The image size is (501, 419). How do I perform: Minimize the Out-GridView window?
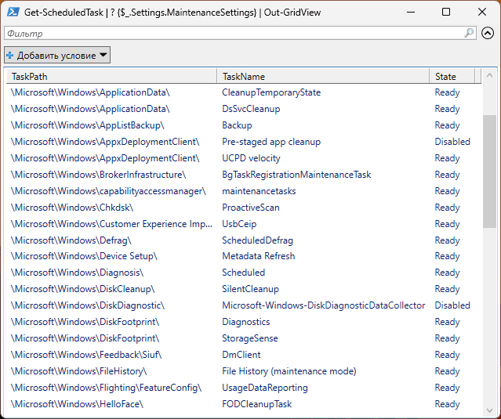click(x=411, y=12)
